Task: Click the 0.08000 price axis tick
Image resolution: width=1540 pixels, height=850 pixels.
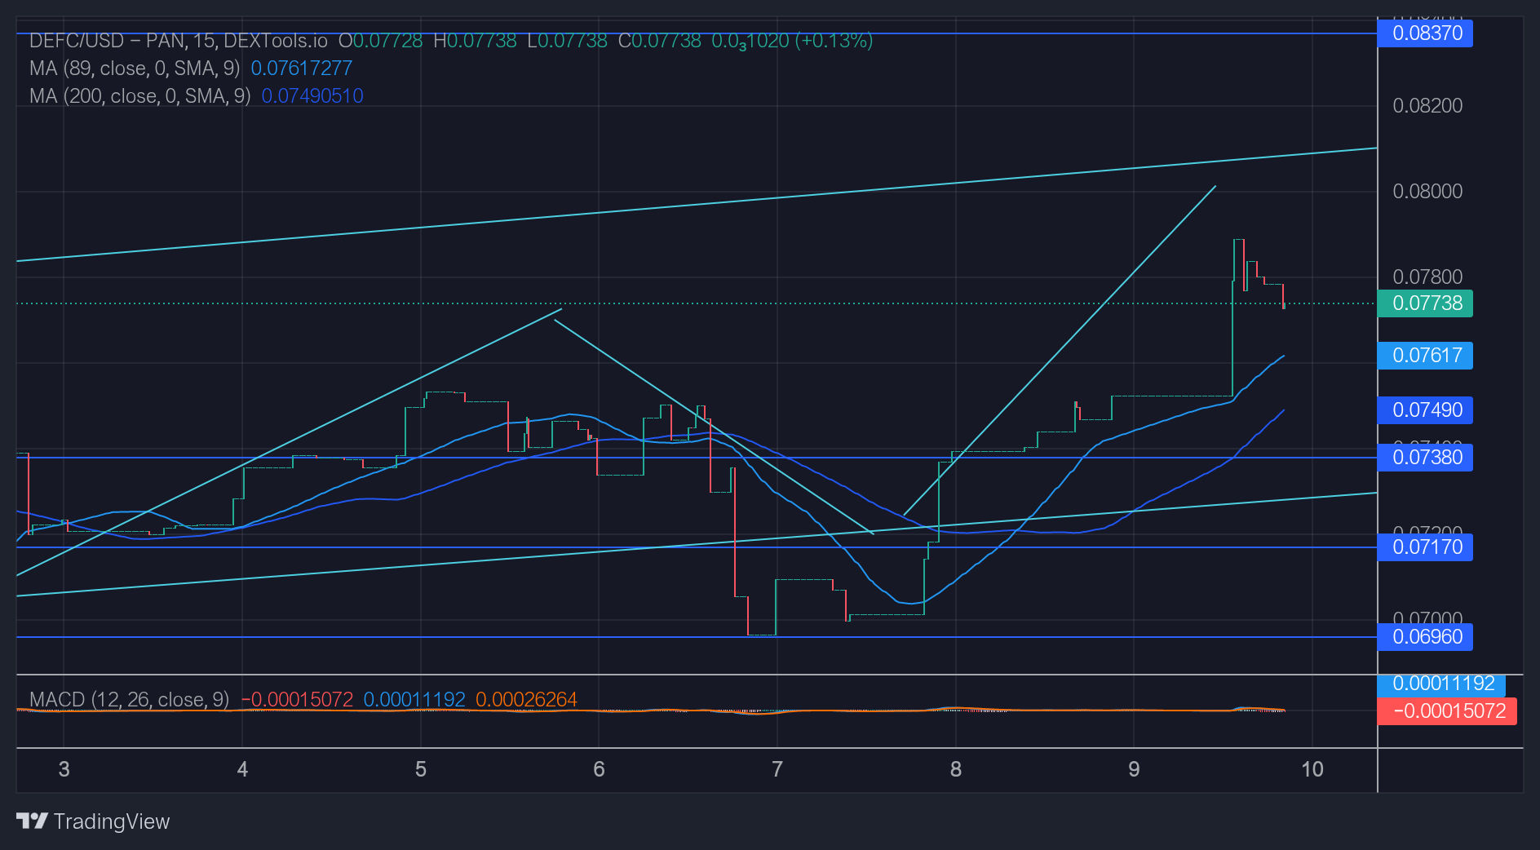Action: tap(1427, 192)
